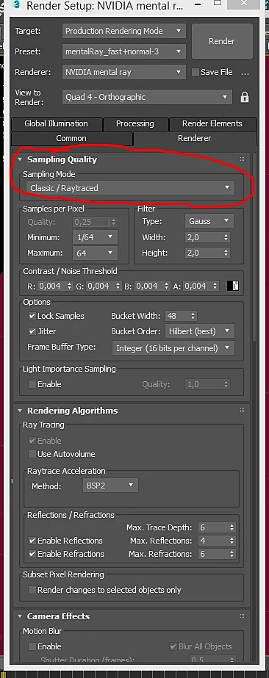
Task: Check the Use Autovolume option
Action: point(32,454)
